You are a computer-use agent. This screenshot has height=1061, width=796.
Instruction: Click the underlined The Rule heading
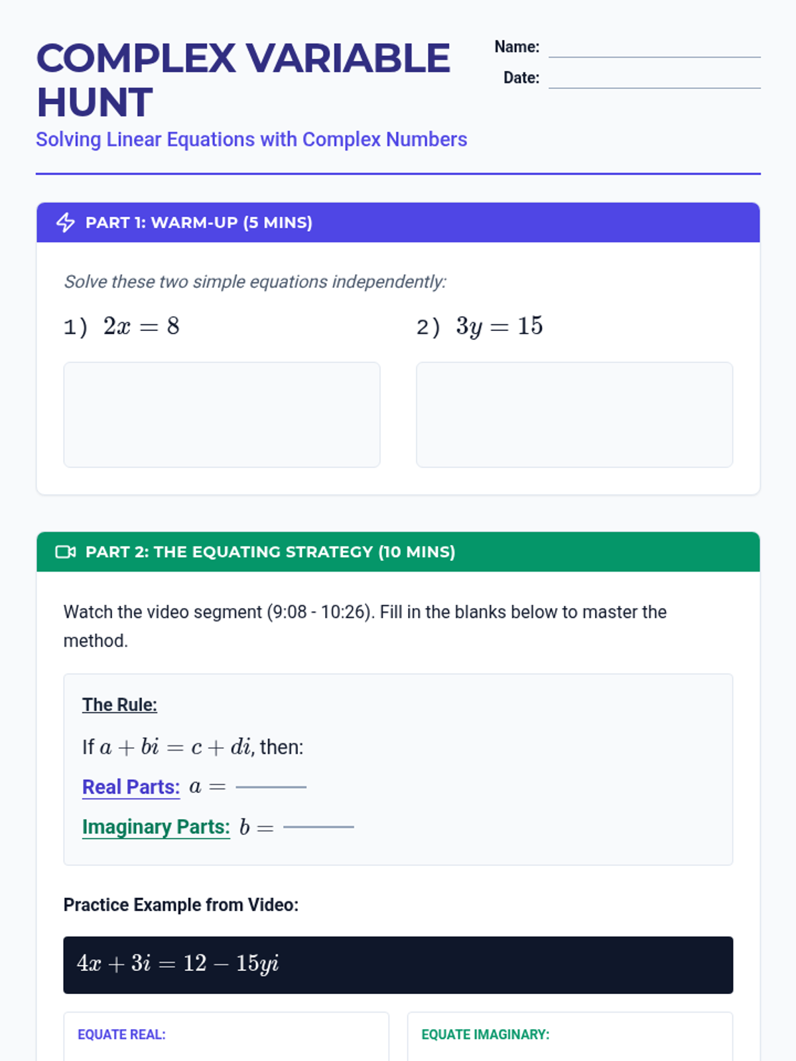coord(119,705)
